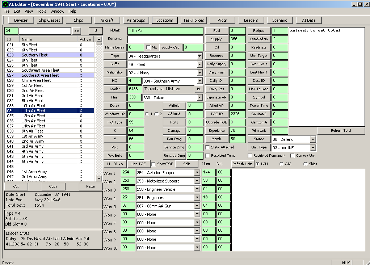Check the Restricted Permanent option

click(250, 156)
